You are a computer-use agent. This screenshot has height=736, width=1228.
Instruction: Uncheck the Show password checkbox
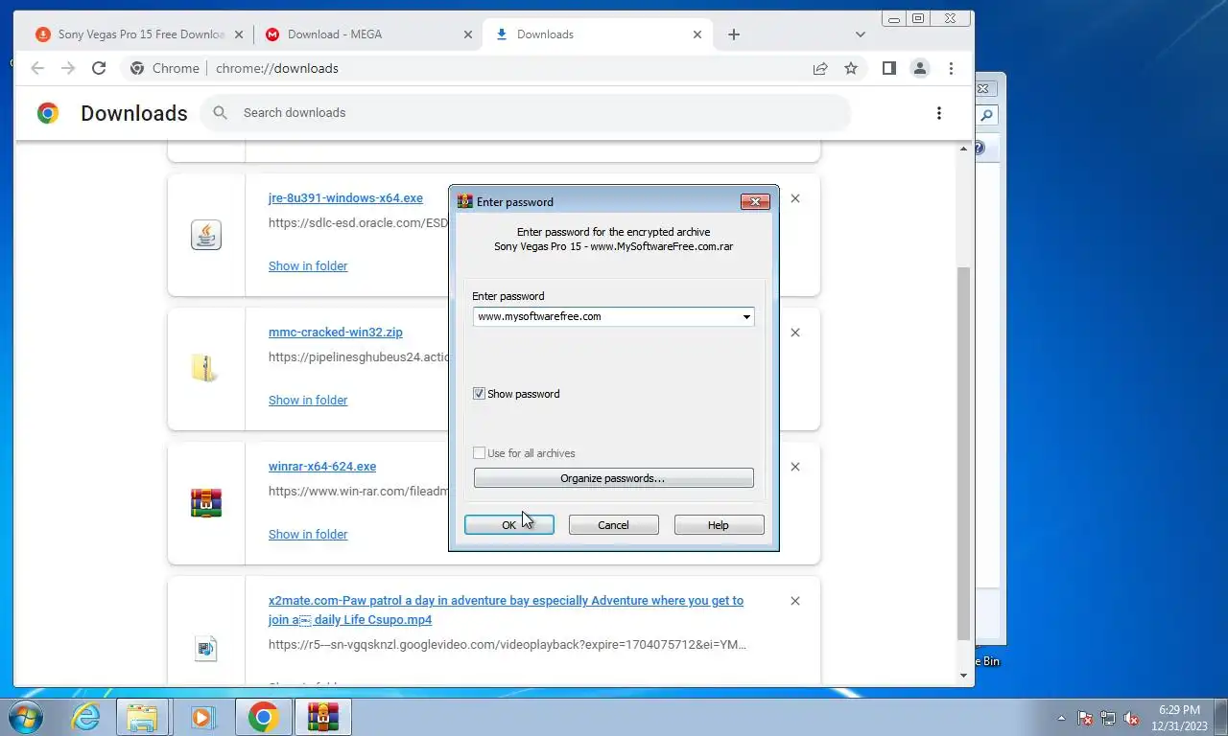(479, 394)
